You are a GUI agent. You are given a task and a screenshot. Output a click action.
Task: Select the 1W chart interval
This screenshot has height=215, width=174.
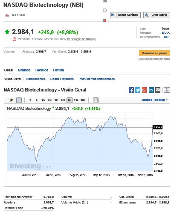76,100
